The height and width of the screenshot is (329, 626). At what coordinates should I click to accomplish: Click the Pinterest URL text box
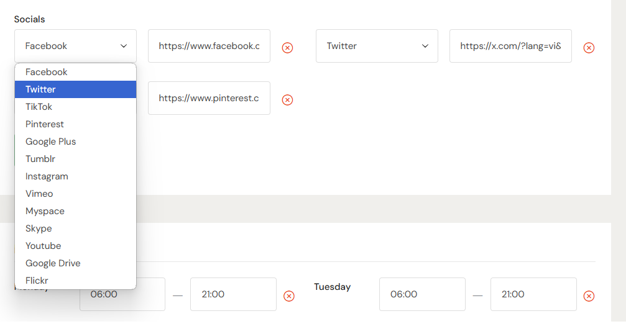coord(209,98)
